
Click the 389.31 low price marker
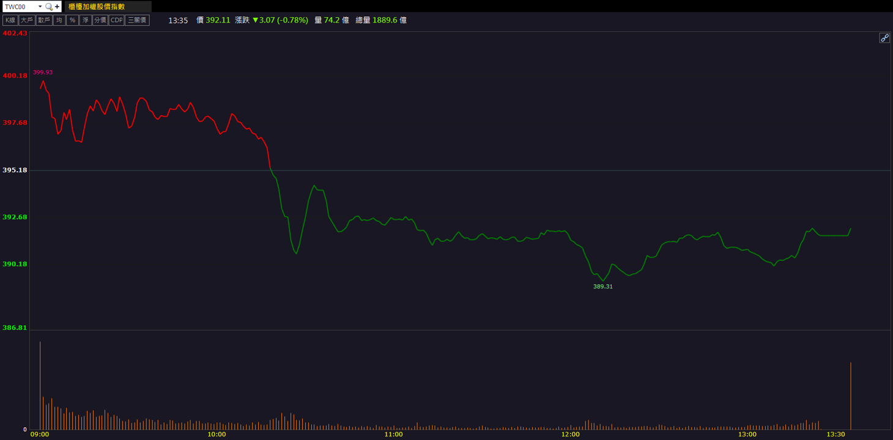(x=603, y=286)
